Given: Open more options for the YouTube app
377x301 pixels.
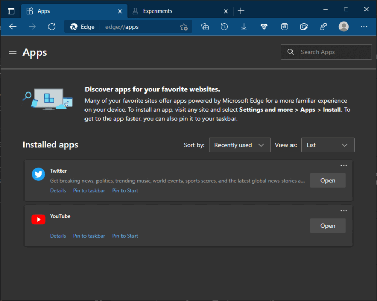Looking at the screenshot, I should pyautogui.click(x=344, y=211).
